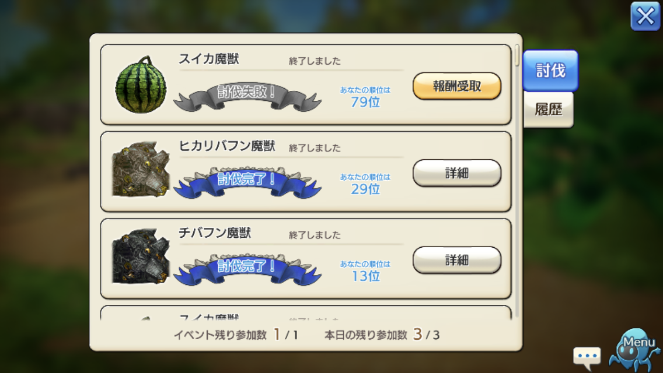
Task: Open the chat speech bubble icon
Action: (x=587, y=356)
